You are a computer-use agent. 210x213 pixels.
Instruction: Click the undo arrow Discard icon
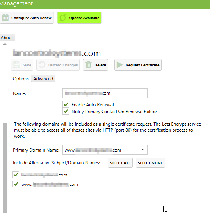point(42,65)
